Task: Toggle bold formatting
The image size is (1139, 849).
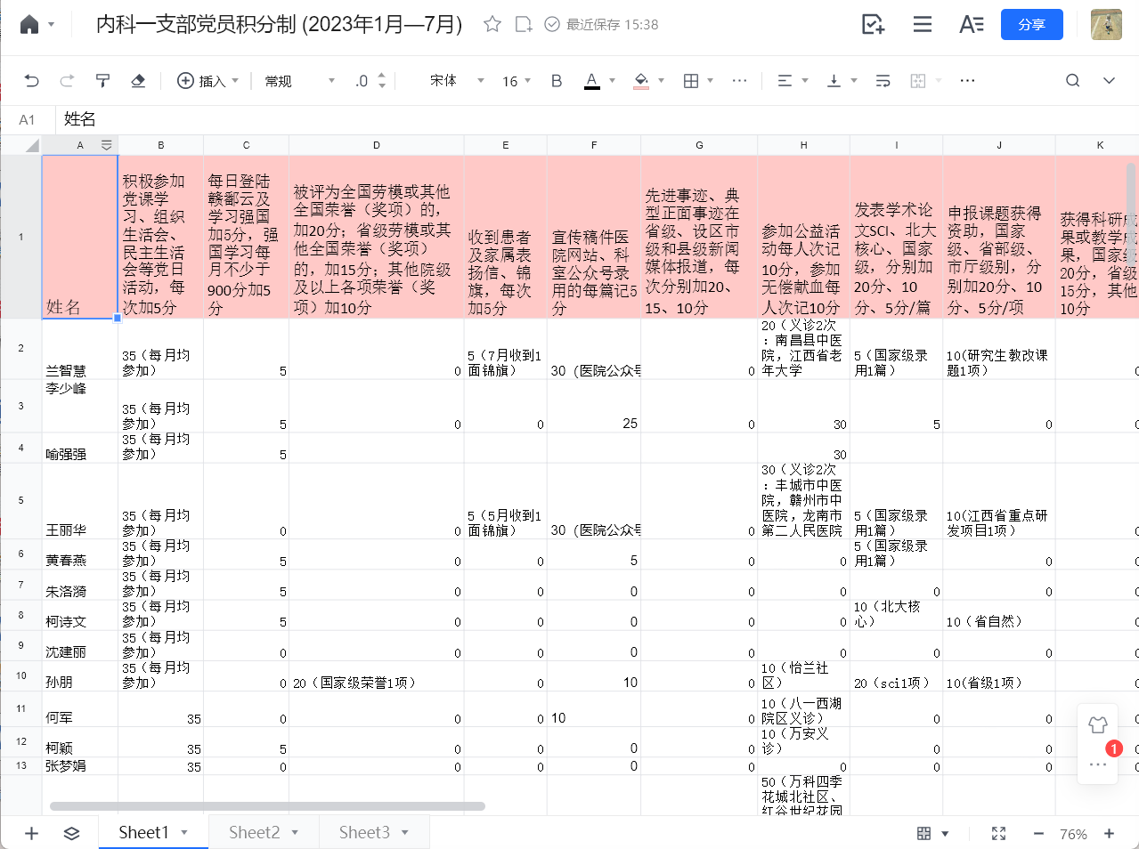Action: [x=557, y=81]
